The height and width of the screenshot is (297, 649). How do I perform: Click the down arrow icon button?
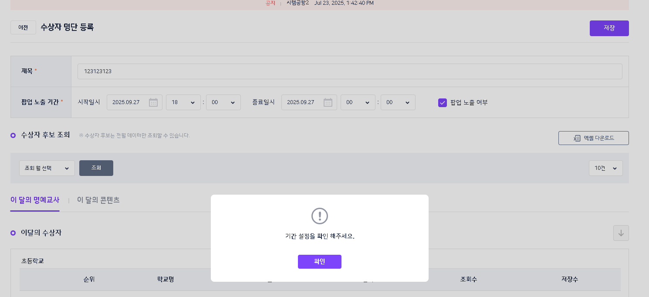[621, 233]
